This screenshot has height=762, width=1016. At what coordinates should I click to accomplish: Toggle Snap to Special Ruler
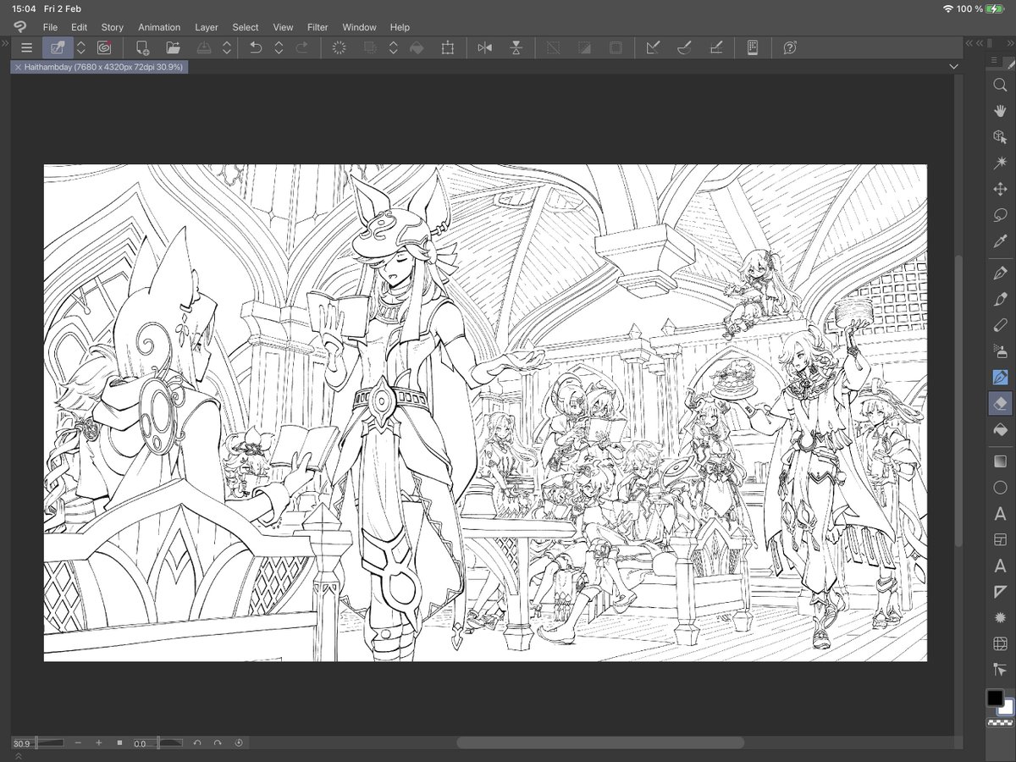pyautogui.click(x=684, y=48)
